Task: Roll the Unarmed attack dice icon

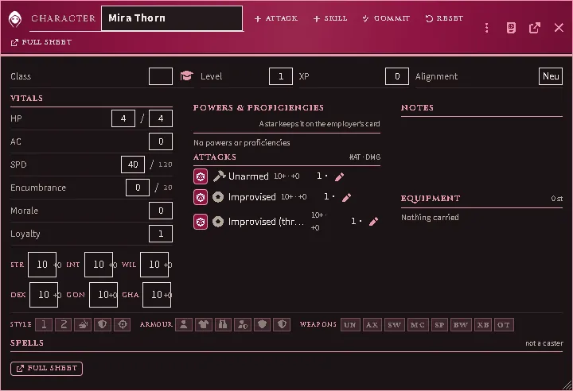Action: tap(201, 176)
